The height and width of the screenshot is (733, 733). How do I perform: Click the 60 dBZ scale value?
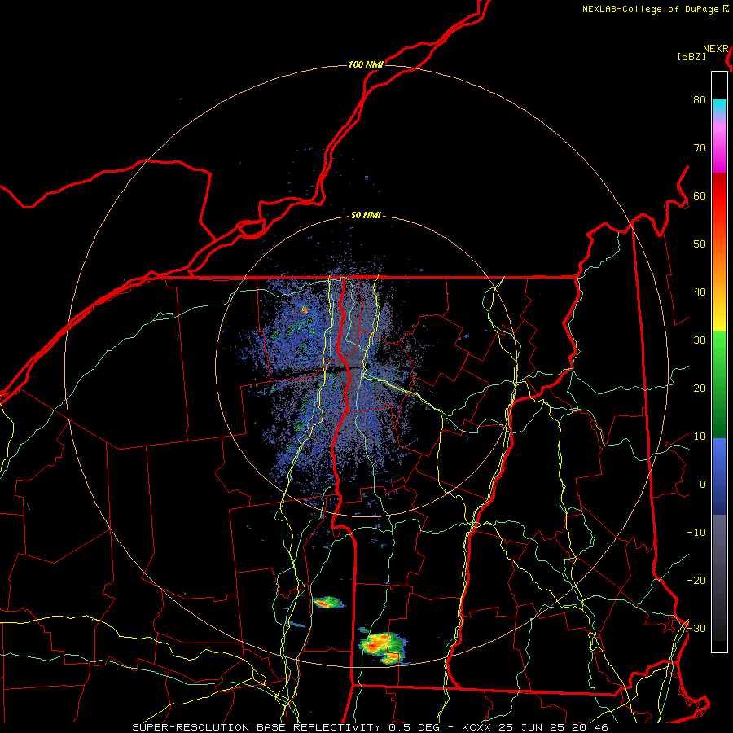(x=700, y=196)
